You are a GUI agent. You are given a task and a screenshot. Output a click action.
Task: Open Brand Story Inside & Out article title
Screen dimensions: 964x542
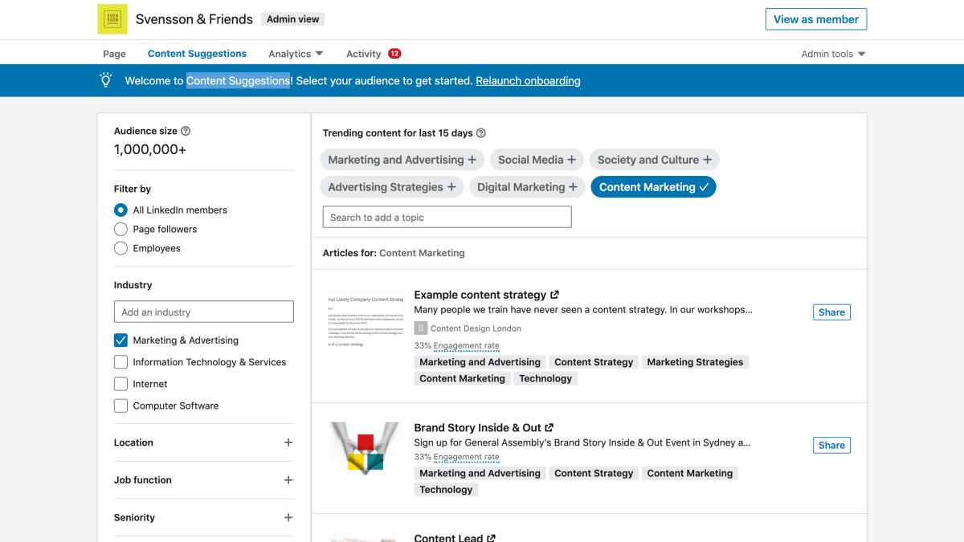478,428
